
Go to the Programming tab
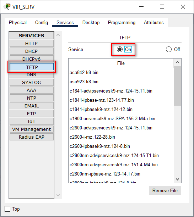pyautogui.click(x=122, y=22)
